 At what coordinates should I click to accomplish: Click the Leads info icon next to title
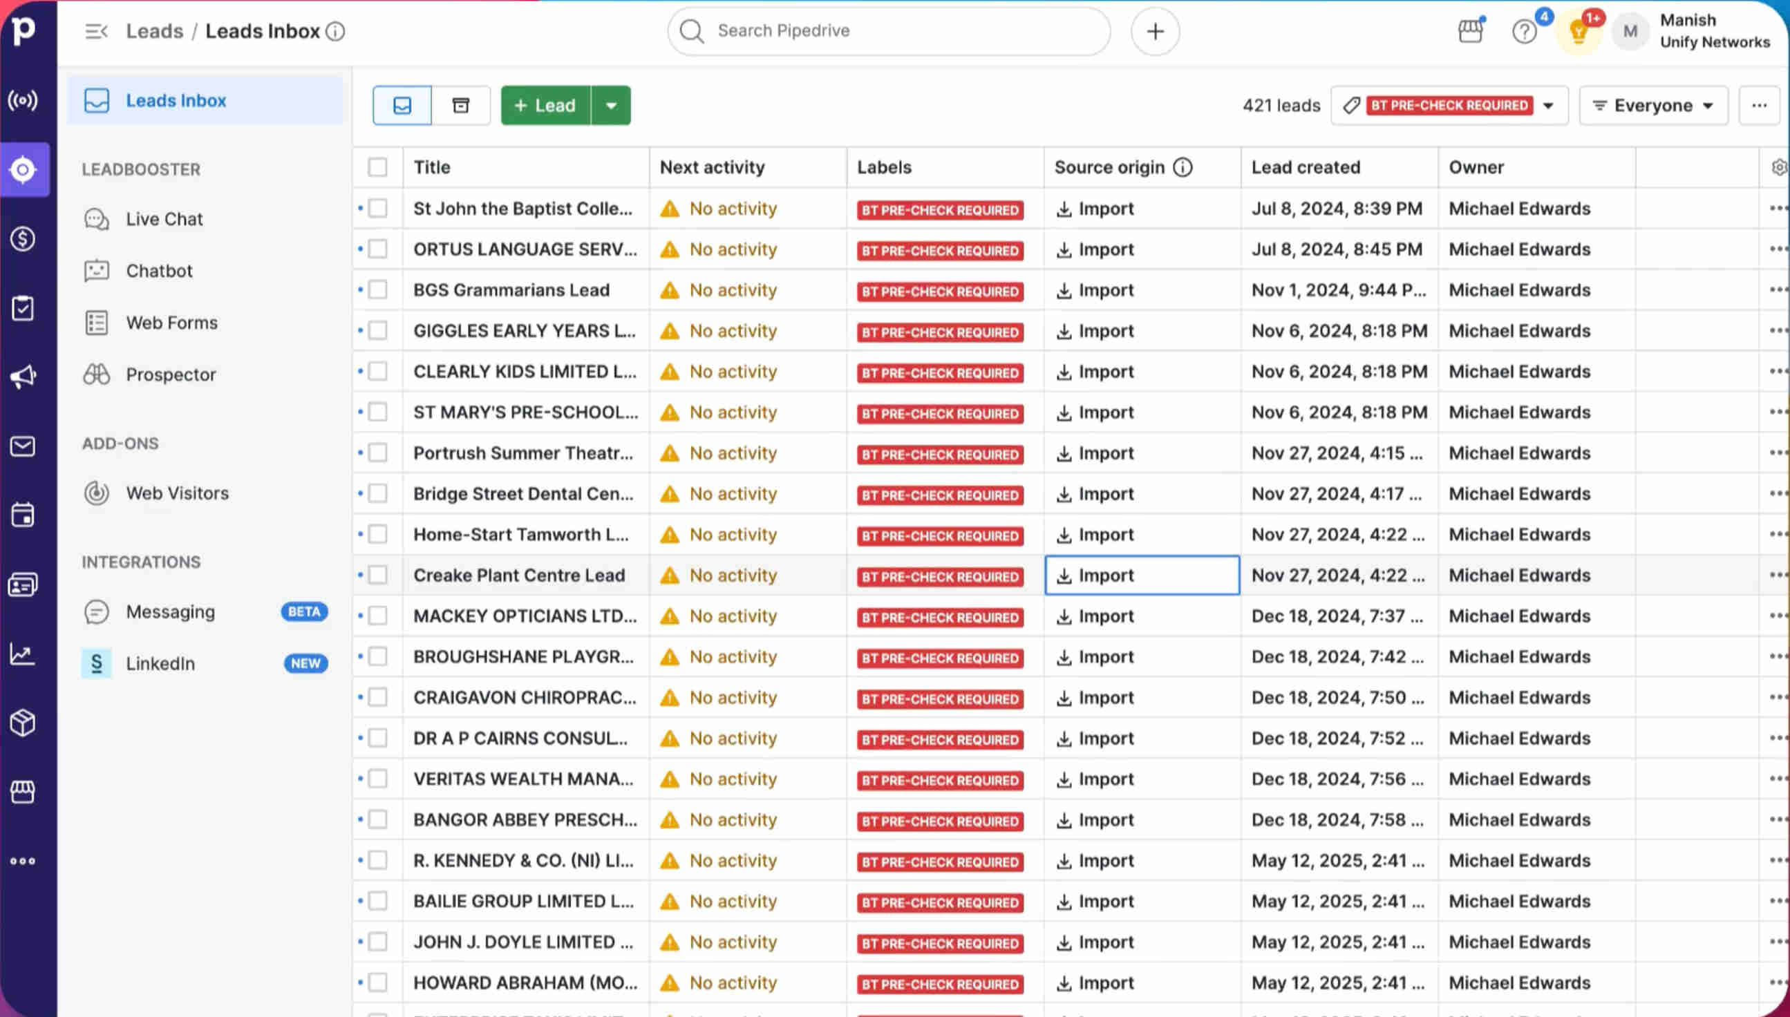coord(335,31)
